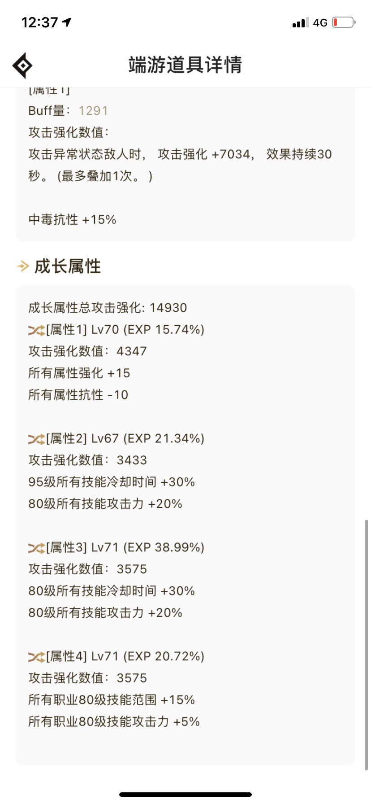
Task: Tap the Buff量 value 1291
Action: click(93, 111)
